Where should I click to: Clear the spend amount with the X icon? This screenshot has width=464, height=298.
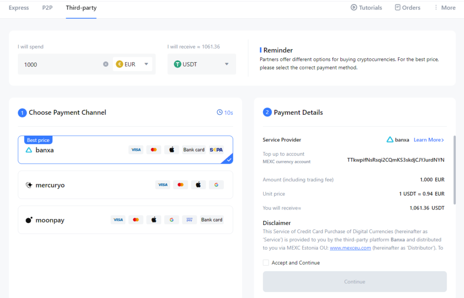click(x=106, y=64)
